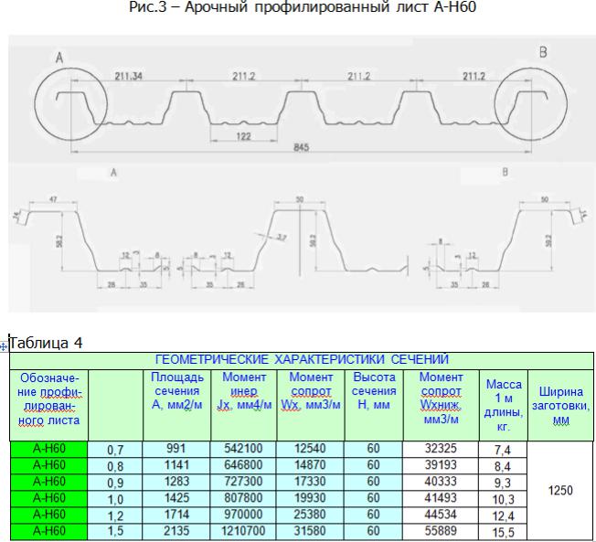
Task: Click the area value '1714'
Action: point(176,515)
